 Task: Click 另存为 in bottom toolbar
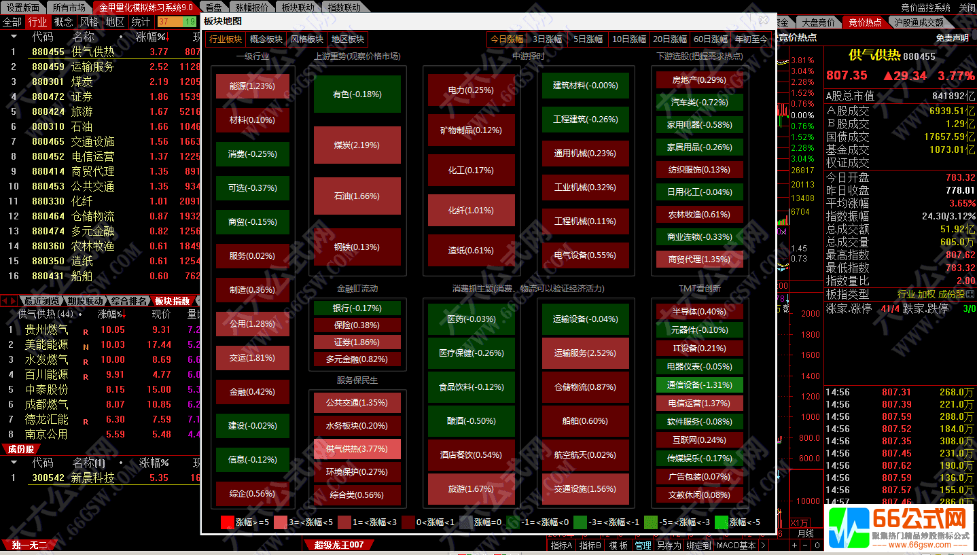[x=669, y=545]
